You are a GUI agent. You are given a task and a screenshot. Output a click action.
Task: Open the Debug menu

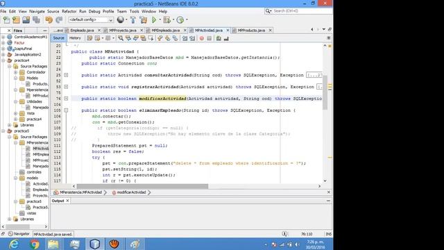[94, 11]
